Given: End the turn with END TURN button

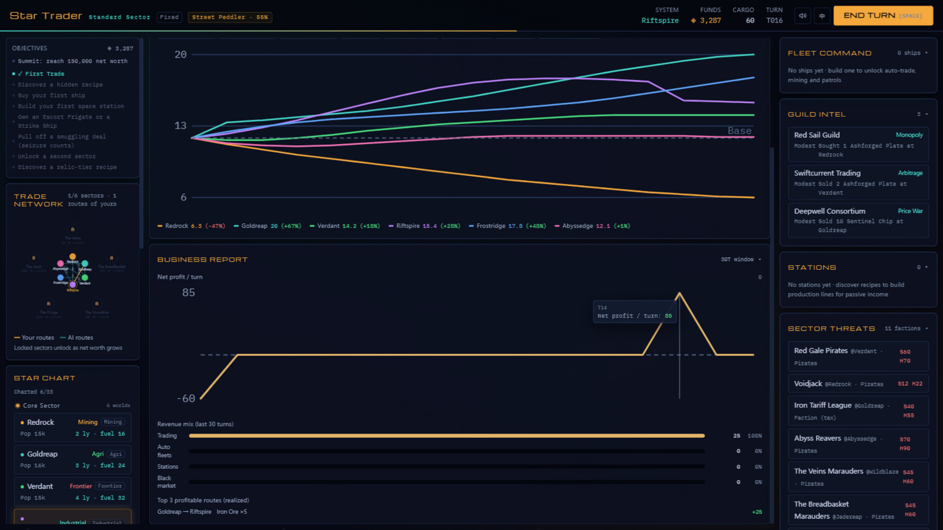Looking at the screenshot, I should 883,16.
